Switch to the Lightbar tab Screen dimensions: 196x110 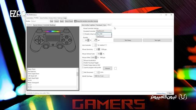[92, 25]
